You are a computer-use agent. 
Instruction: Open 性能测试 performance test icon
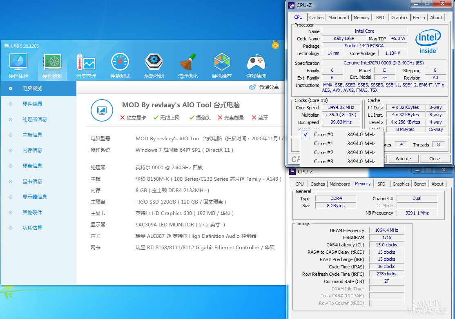point(120,62)
